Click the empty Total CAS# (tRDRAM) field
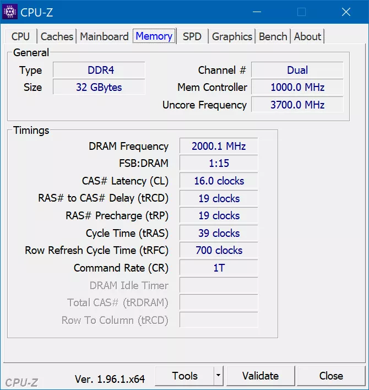 pos(219,303)
